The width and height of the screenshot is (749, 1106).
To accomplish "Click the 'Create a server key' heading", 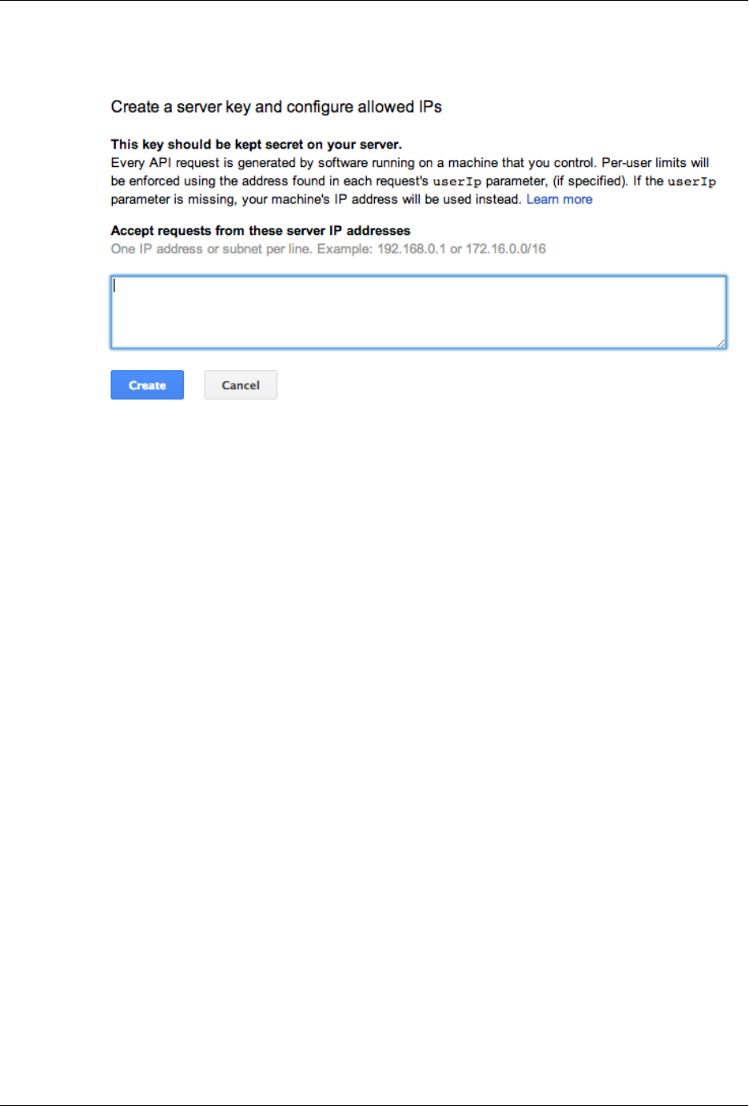I will coord(276,106).
